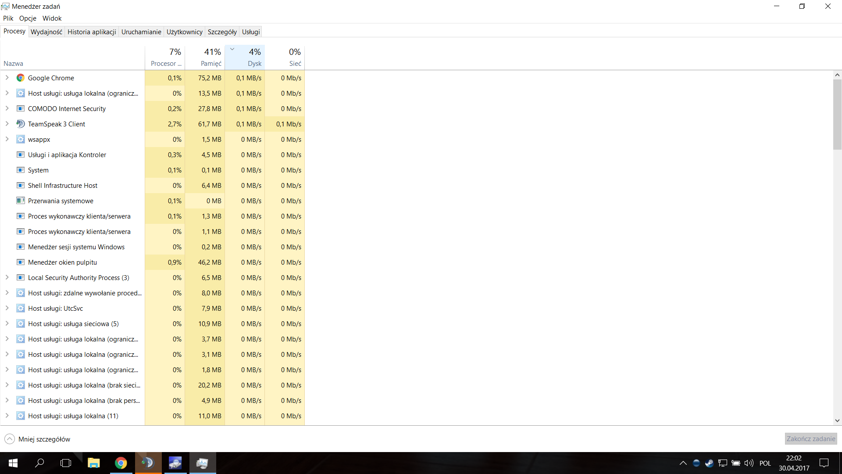Open the volume tray icon
842x474 pixels.
tap(749, 463)
